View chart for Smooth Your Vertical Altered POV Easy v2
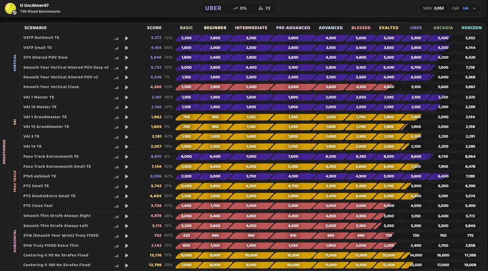The width and height of the screenshot is (488, 271). click(x=116, y=67)
